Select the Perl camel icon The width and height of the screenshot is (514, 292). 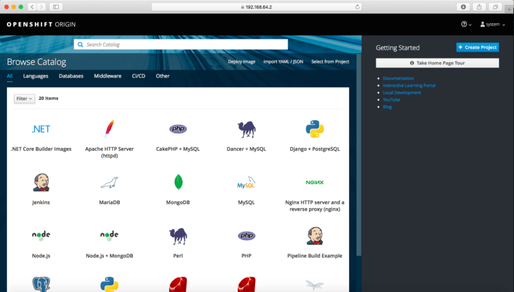[178, 236]
